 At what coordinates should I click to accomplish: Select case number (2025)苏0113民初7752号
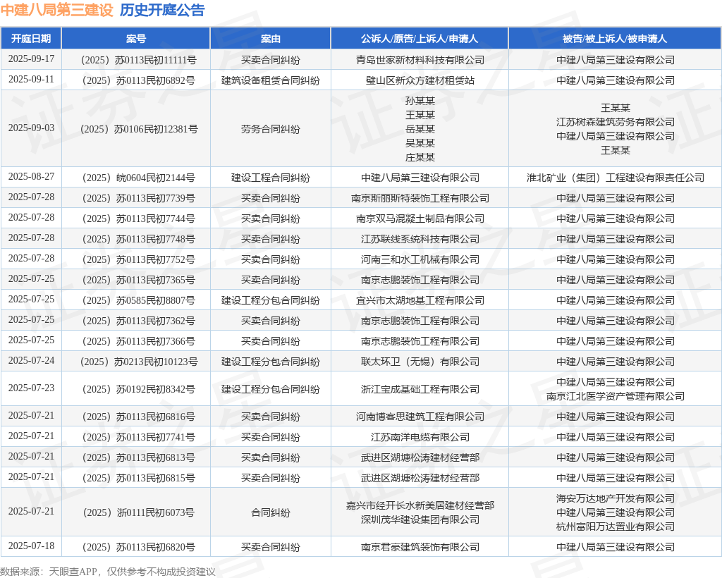(x=138, y=259)
